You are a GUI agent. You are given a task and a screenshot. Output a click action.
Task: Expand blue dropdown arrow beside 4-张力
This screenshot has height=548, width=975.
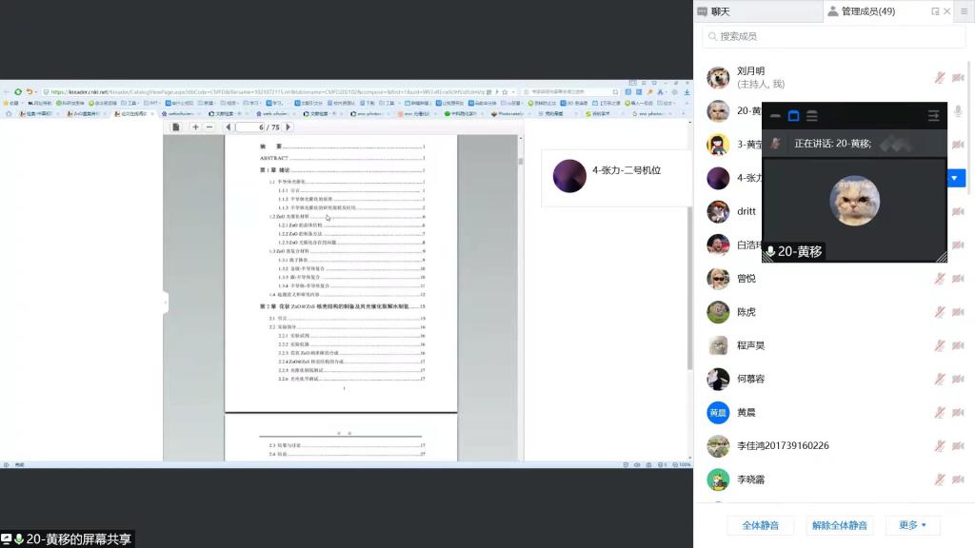[x=956, y=178]
